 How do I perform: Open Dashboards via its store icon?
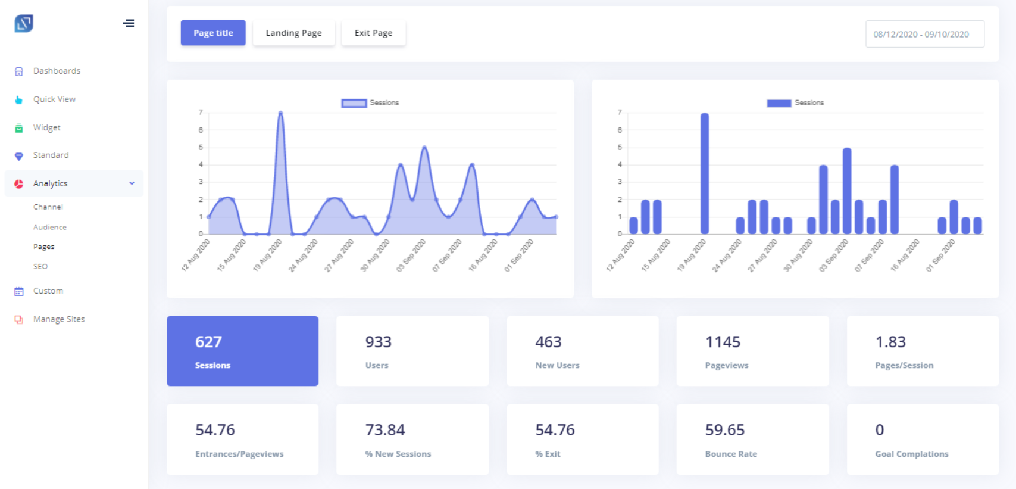pyautogui.click(x=19, y=71)
